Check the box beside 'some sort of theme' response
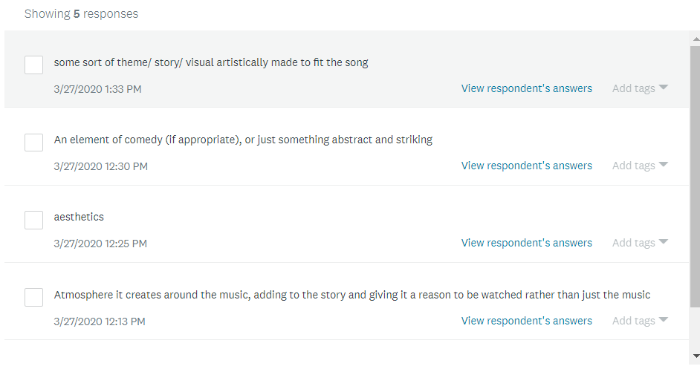 point(33,65)
